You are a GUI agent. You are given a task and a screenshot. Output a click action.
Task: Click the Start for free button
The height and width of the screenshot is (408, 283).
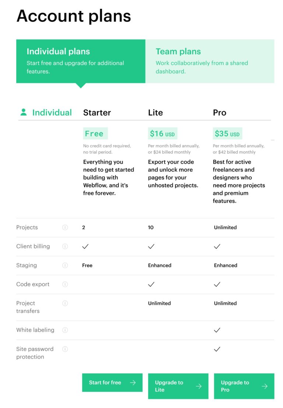coord(112,383)
